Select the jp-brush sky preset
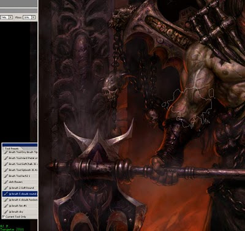The width and height of the screenshot is (245, 231). pyautogui.click(x=20, y=211)
